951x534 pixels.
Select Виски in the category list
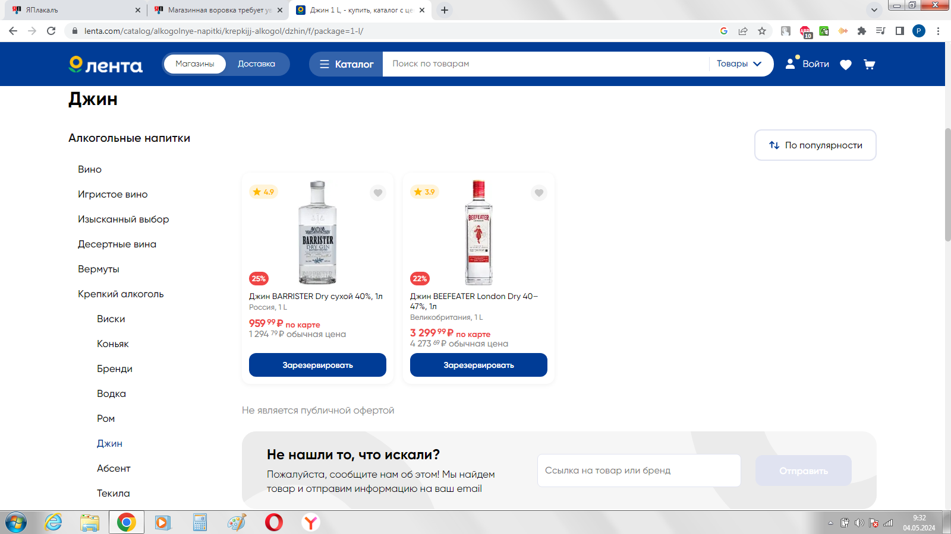coord(111,319)
